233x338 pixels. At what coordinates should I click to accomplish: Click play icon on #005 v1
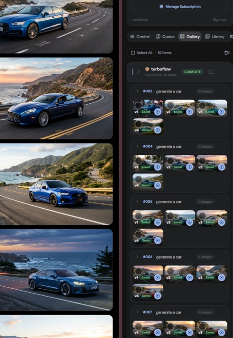pyautogui.click(x=158, y=222)
